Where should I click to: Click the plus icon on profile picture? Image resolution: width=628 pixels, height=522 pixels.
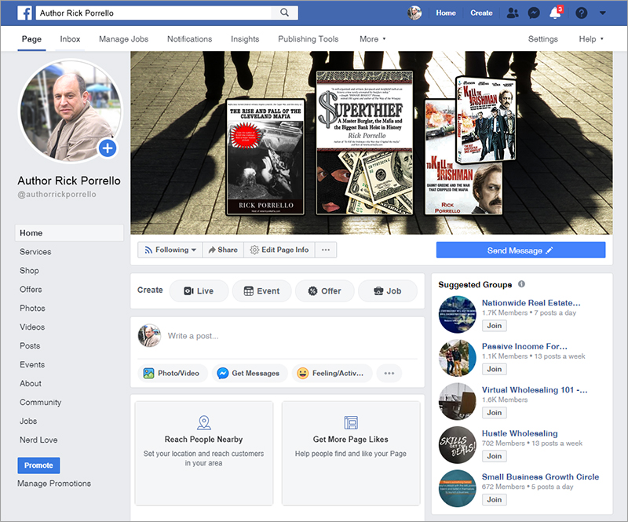click(108, 148)
